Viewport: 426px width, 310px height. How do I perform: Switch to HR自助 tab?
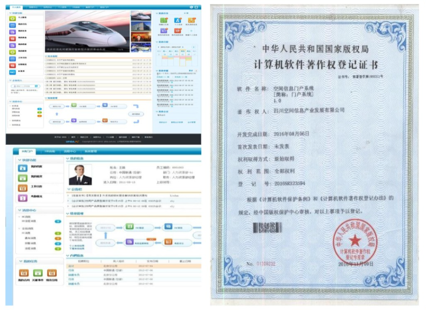50,151
